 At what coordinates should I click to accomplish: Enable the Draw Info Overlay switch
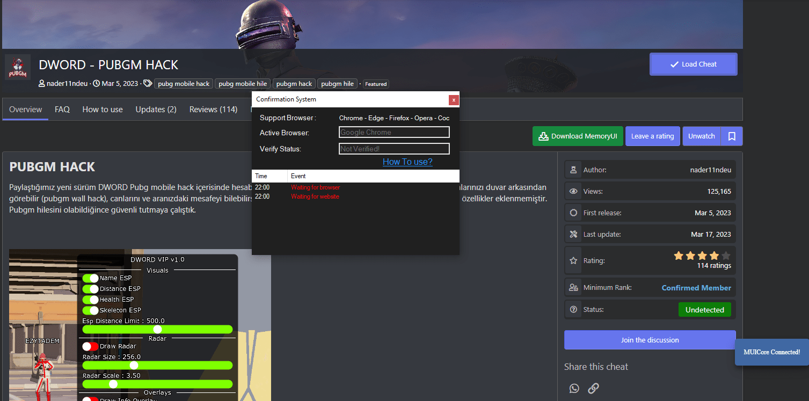(90, 399)
